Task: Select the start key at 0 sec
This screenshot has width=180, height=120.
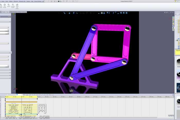Action: 5,99
